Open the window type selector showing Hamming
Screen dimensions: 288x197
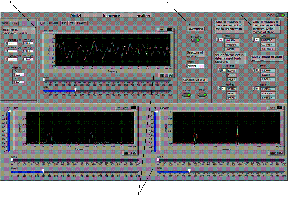click(195, 66)
